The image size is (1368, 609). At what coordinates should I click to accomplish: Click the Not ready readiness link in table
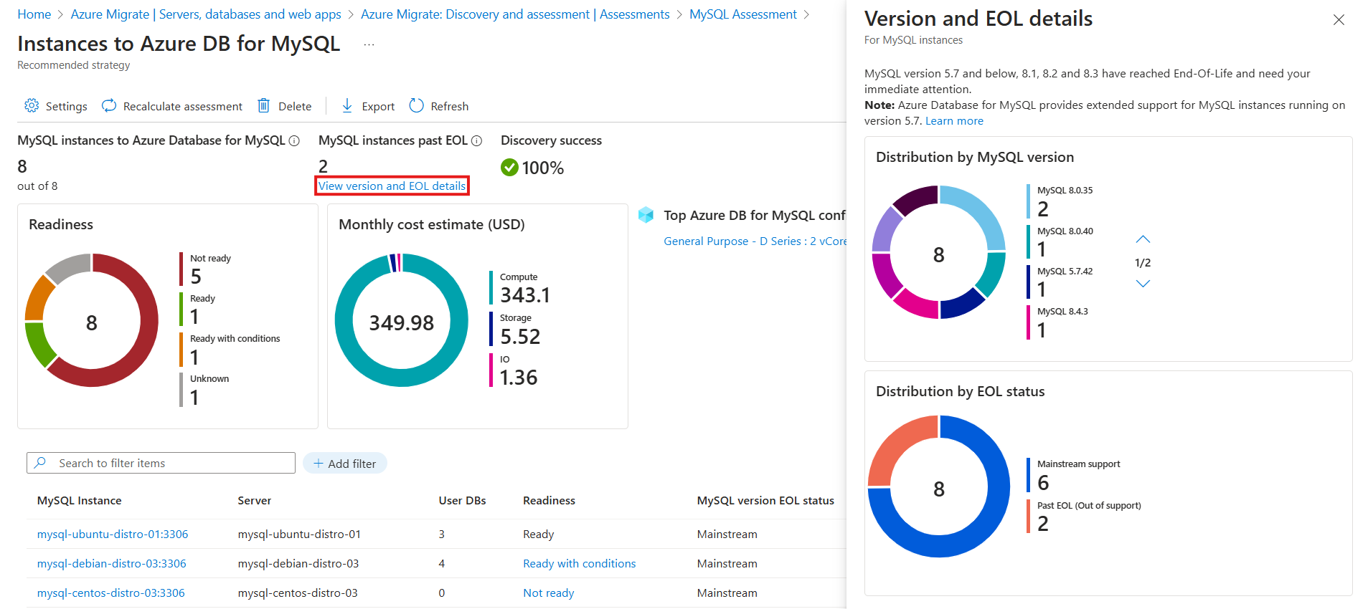pos(548,593)
